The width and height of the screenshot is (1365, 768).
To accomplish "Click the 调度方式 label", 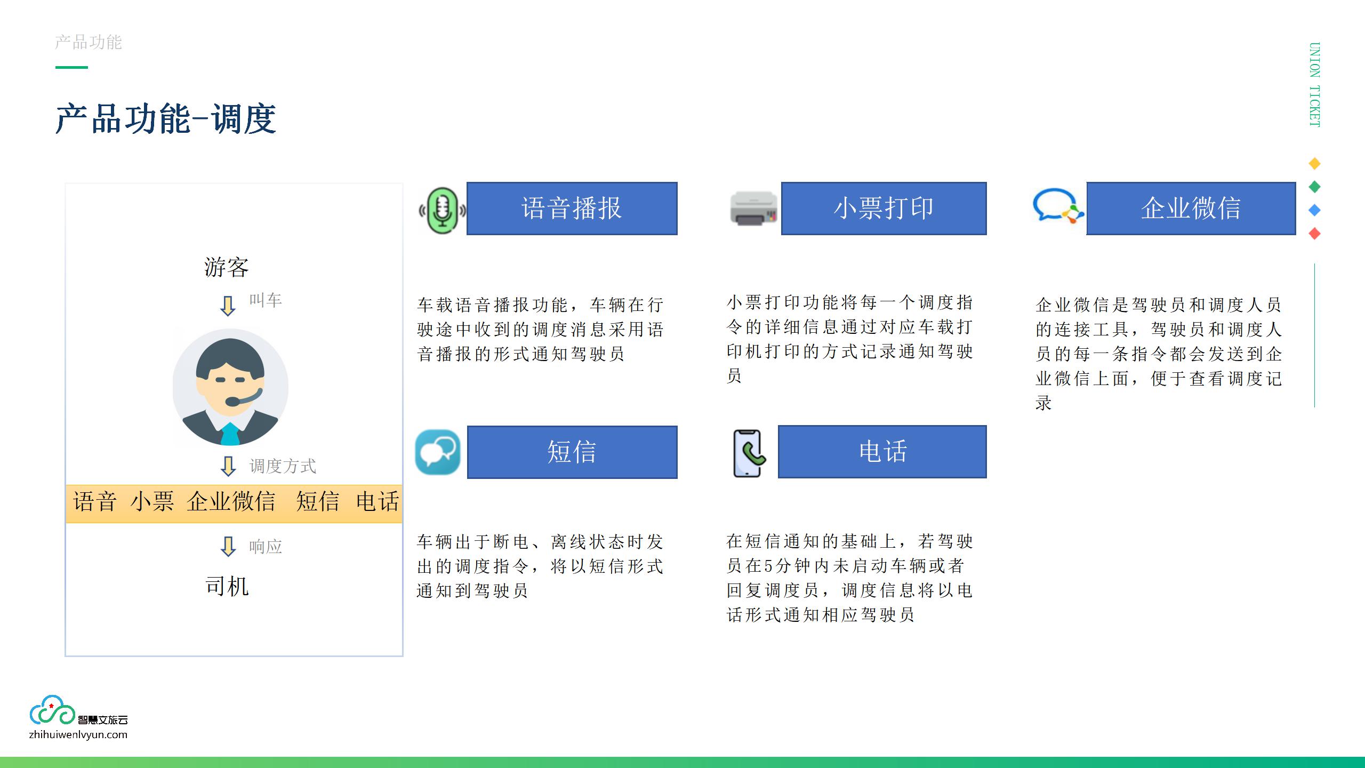I will 283,466.
